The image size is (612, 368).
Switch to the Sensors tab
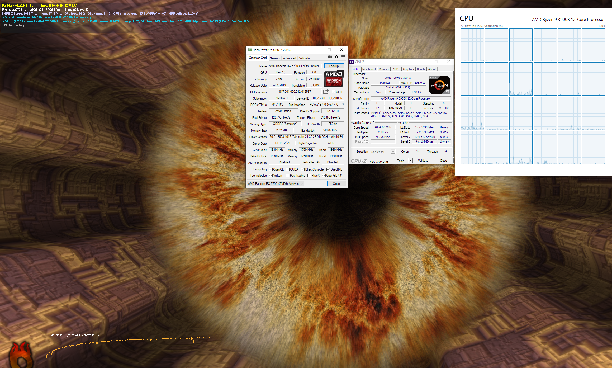pyautogui.click(x=275, y=58)
